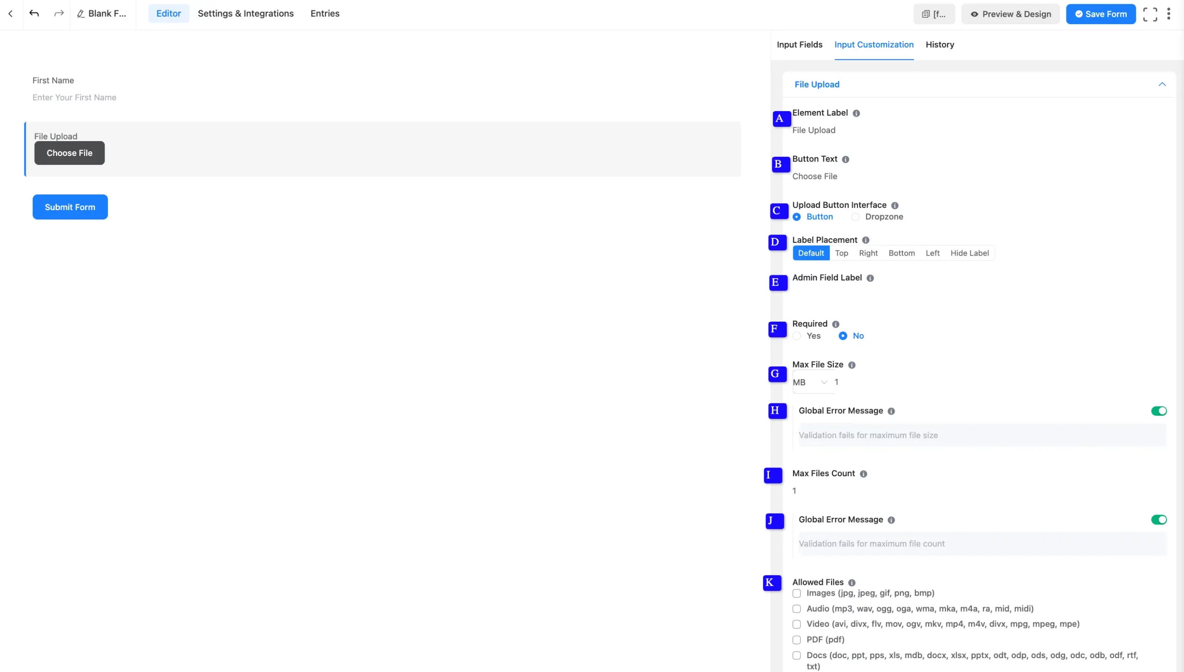Open the three-dot more options menu
Screen dimensions: 1184x672
pos(1168,14)
